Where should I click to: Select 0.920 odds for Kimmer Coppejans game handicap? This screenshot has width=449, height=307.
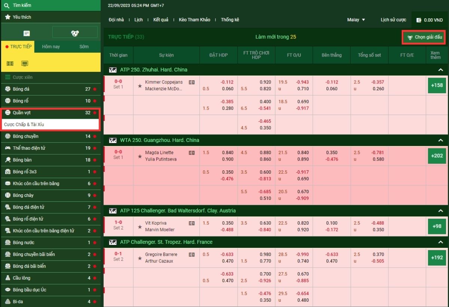pyautogui.click(x=265, y=82)
